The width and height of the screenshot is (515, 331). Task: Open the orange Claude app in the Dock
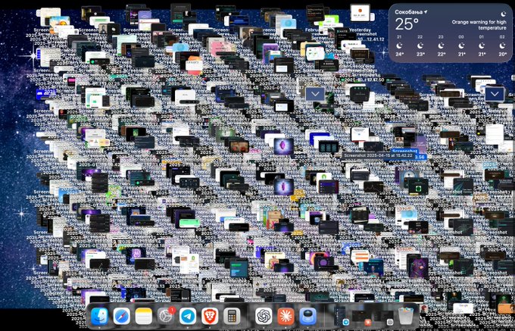point(286,316)
